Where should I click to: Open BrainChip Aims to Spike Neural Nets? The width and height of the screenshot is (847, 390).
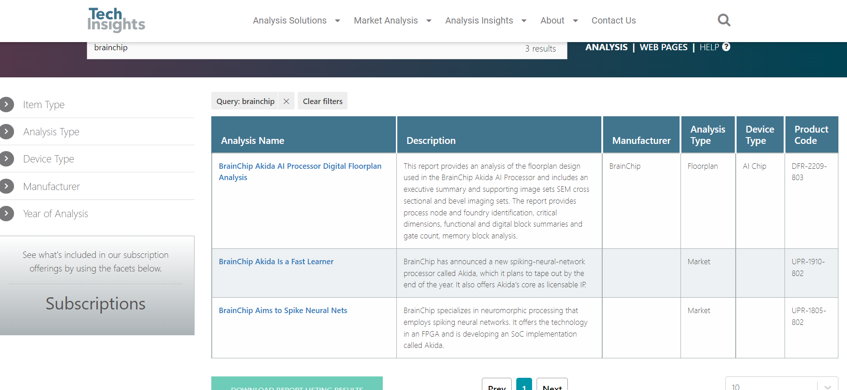(283, 310)
